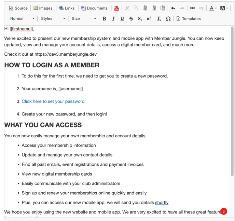Viewport: 235px width, 221px height.
Task: Click Paste as plain text icon
Action: click(154, 8)
